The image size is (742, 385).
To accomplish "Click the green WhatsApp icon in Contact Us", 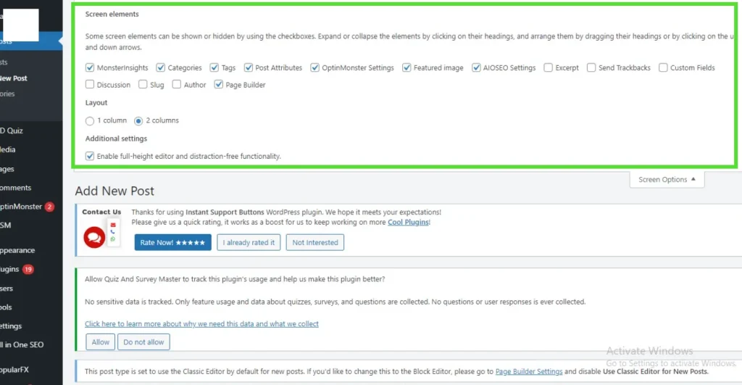I will (x=113, y=239).
